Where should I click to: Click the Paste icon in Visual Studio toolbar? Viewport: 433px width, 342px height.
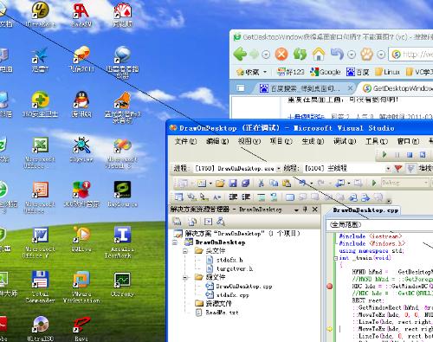[287, 183]
